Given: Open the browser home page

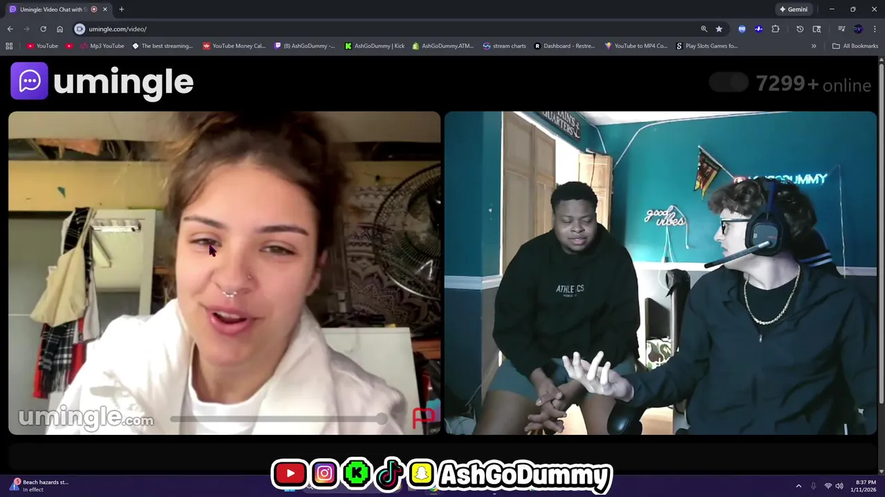Looking at the screenshot, I should click(x=59, y=29).
